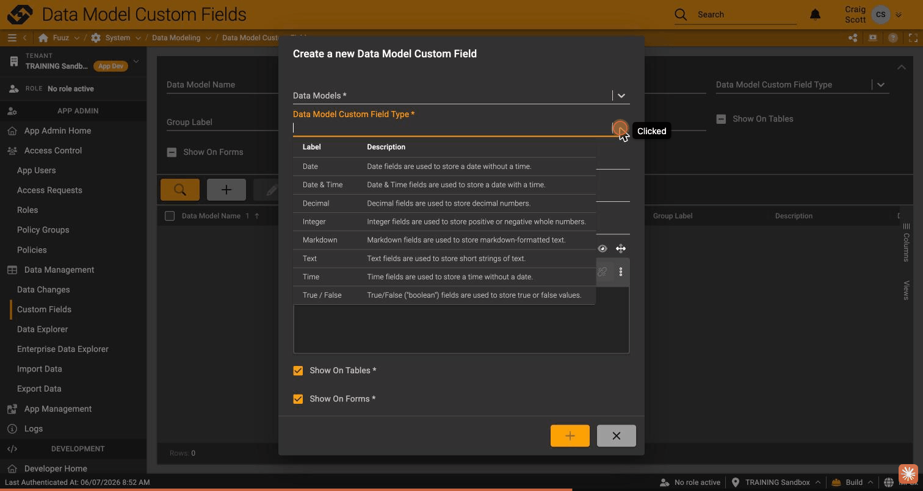The image size is (923, 491).
Task: Click the unlink icon in dialog editor
Action: click(603, 272)
